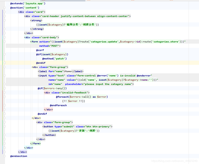
Task: Fold the button type="submit" block
Action: [x=5, y=127]
